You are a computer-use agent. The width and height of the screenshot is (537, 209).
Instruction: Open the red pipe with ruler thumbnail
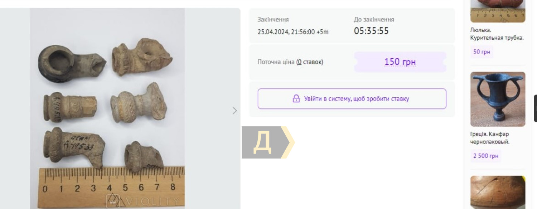tap(498, 11)
